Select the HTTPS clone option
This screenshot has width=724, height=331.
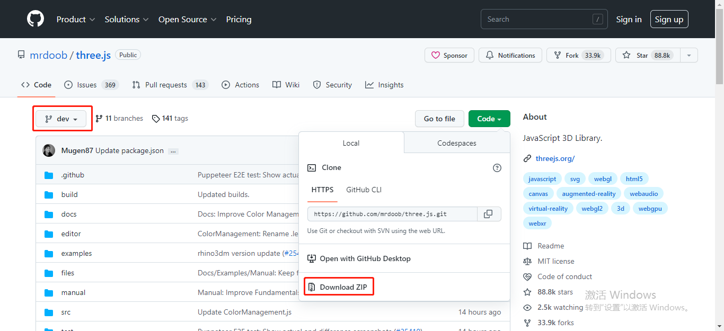[x=322, y=190]
